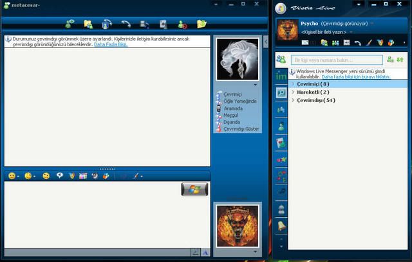Block this contact using the block icon
This screenshot has width=412, height=262.
182,24
